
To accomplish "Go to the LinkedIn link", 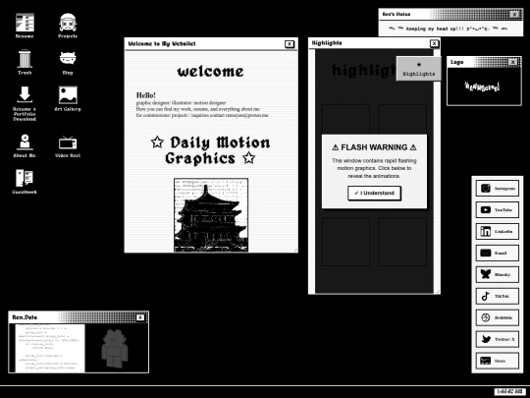I will coord(498,232).
